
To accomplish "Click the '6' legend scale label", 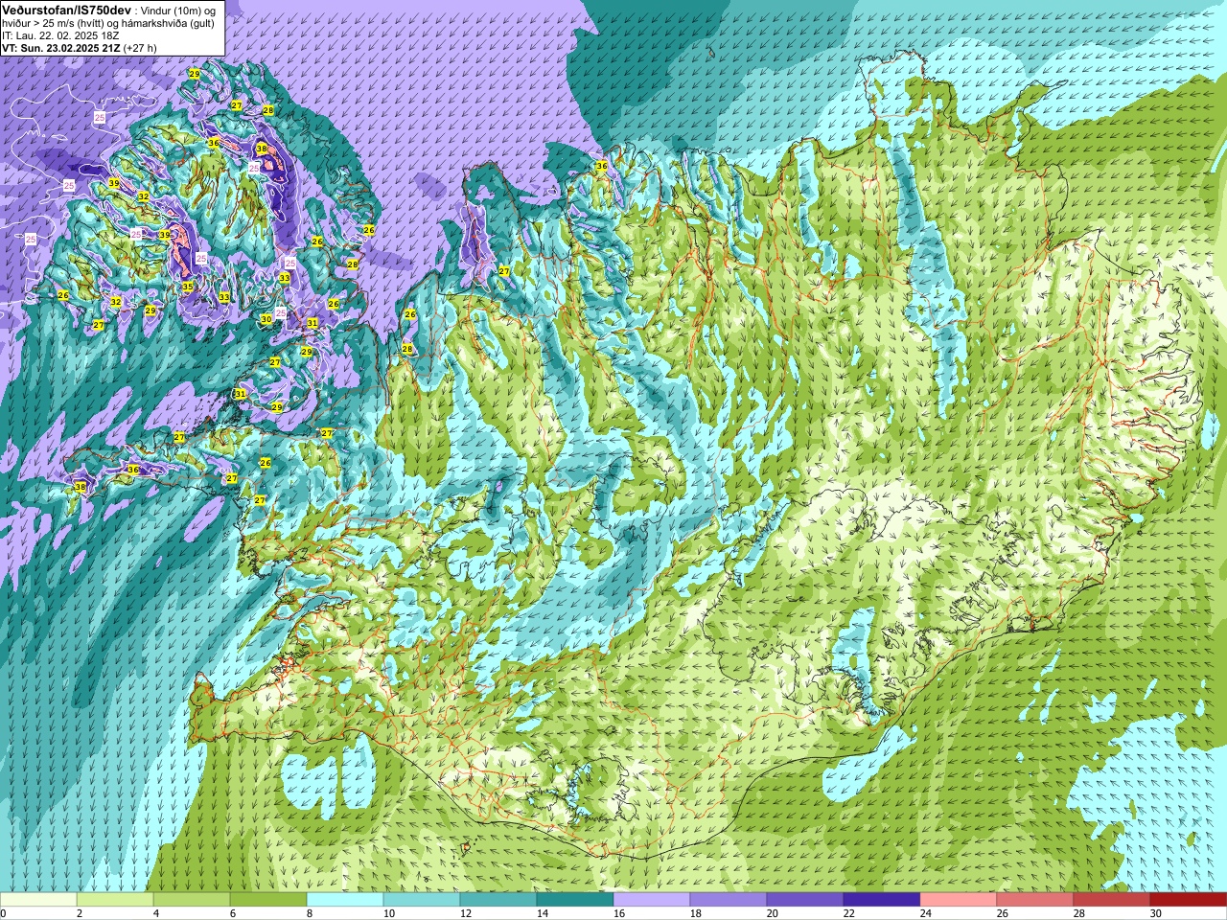I will [x=232, y=913].
